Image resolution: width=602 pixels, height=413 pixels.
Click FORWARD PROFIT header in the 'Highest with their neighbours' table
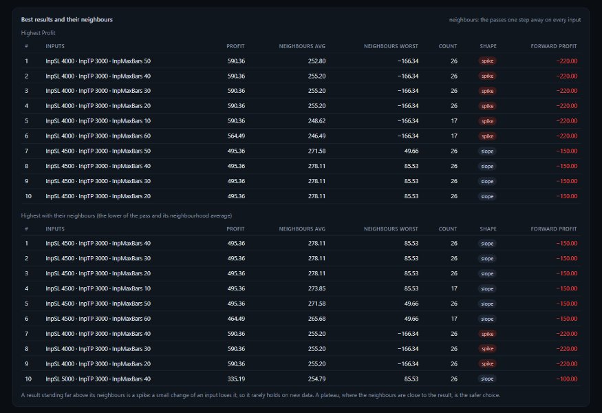[x=554, y=229]
